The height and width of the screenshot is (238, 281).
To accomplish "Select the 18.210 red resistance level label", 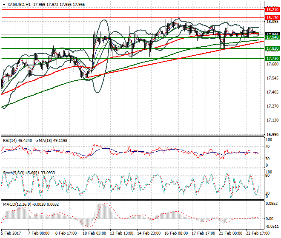I will [272, 10].
